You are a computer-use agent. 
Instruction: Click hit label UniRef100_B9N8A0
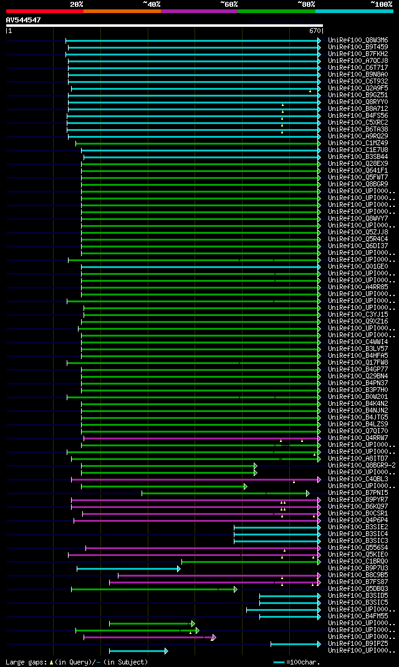click(x=358, y=74)
